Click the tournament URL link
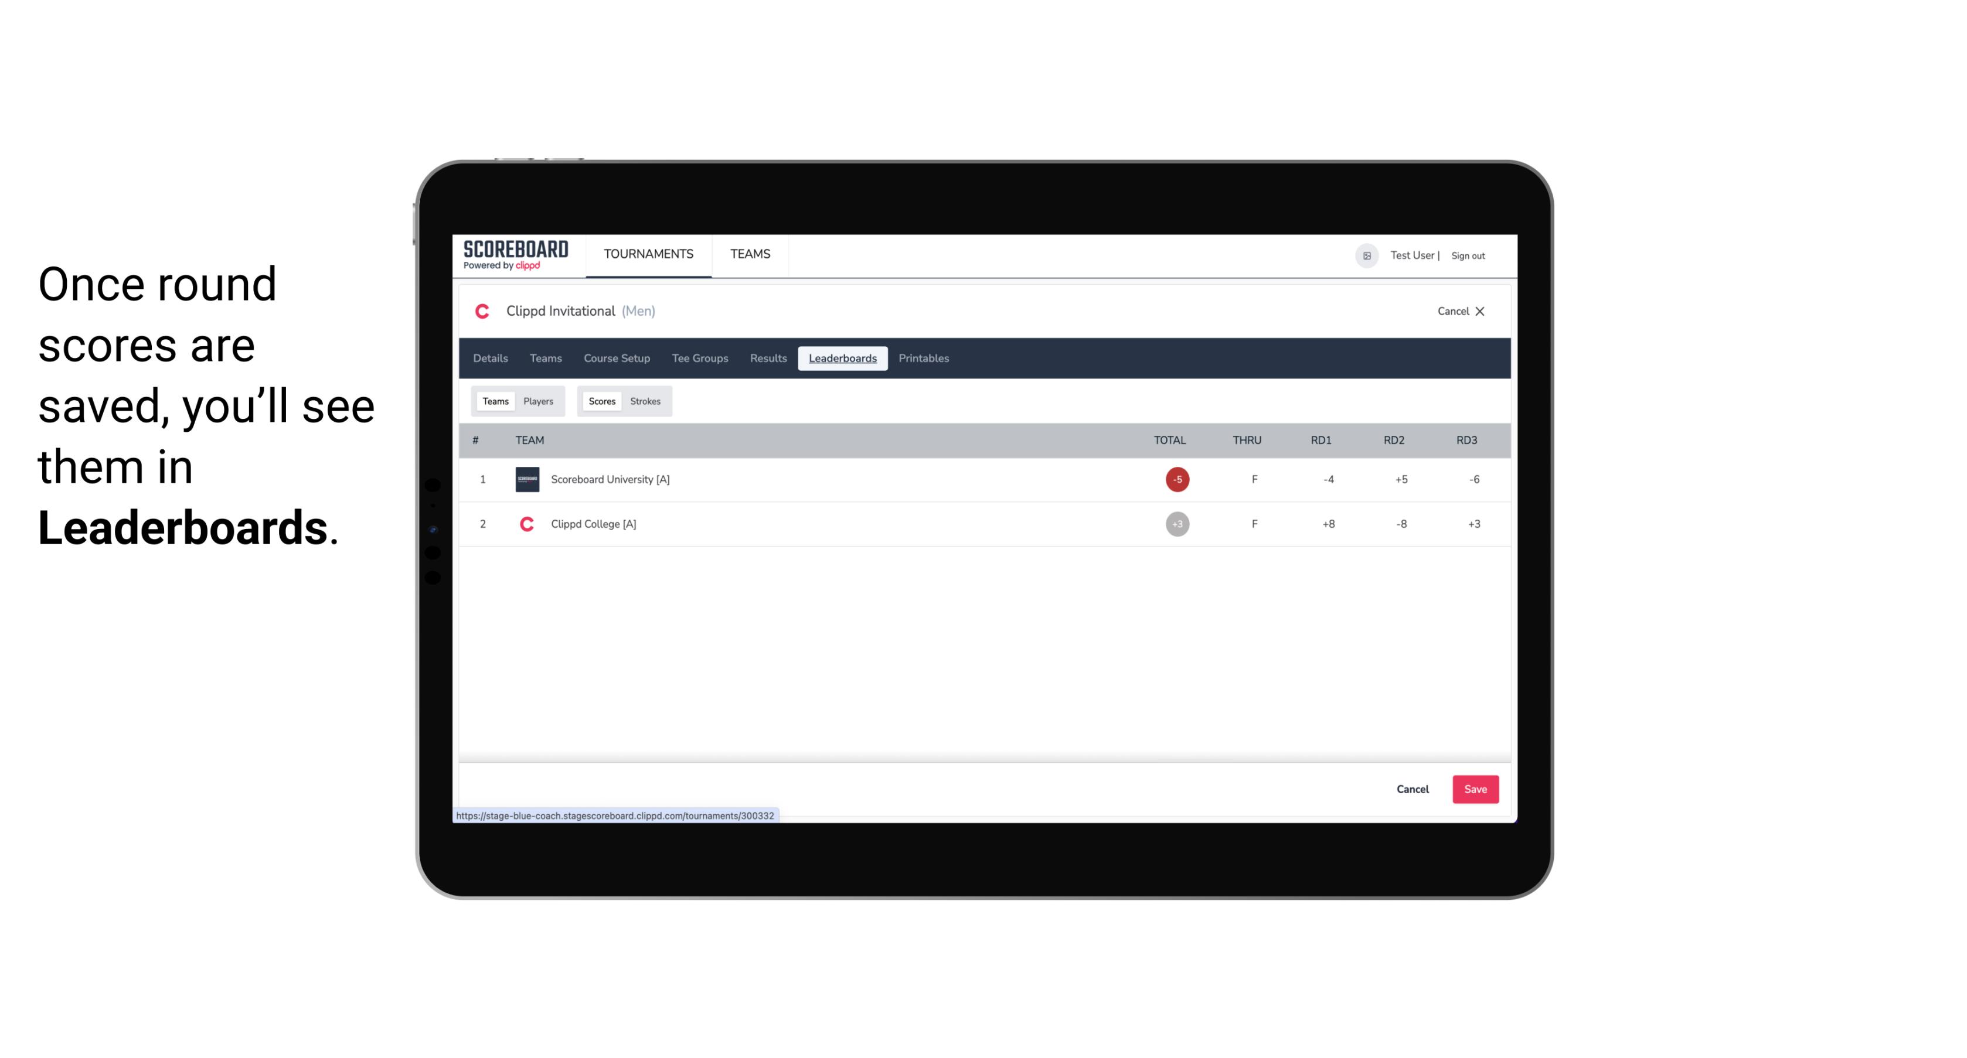 (x=615, y=814)
